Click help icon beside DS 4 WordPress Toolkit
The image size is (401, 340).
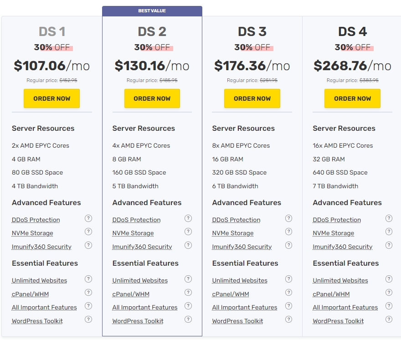click(x=389, y=319)
